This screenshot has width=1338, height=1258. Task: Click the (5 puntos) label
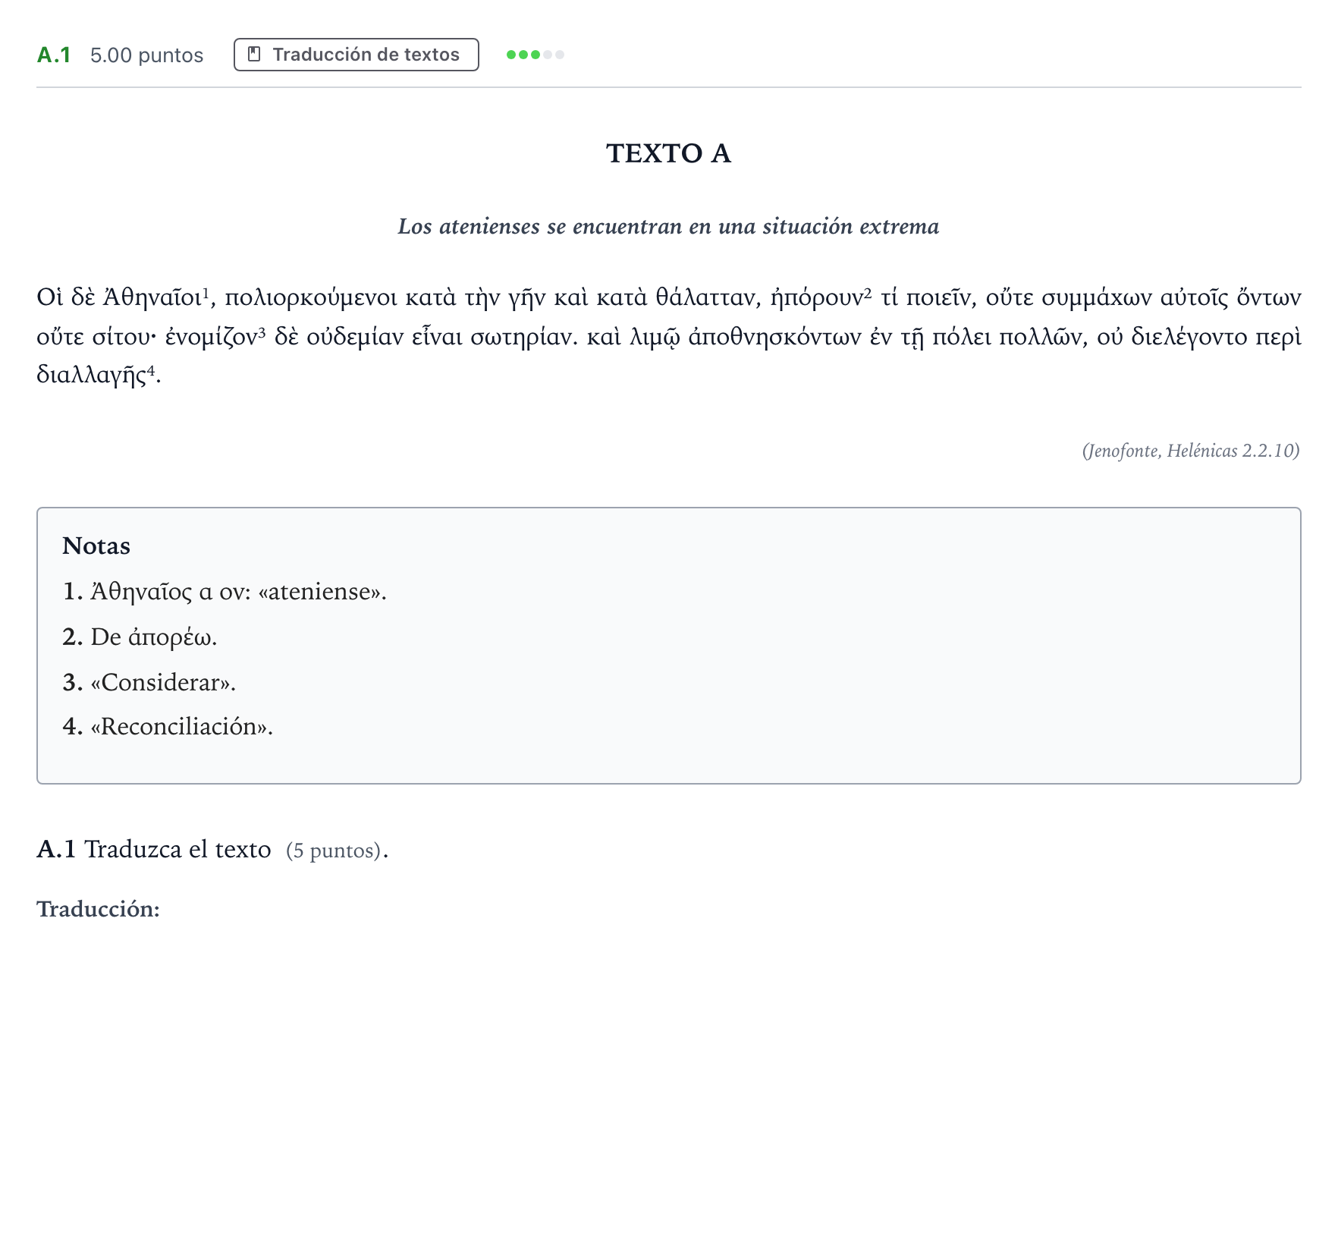(334, 851)
